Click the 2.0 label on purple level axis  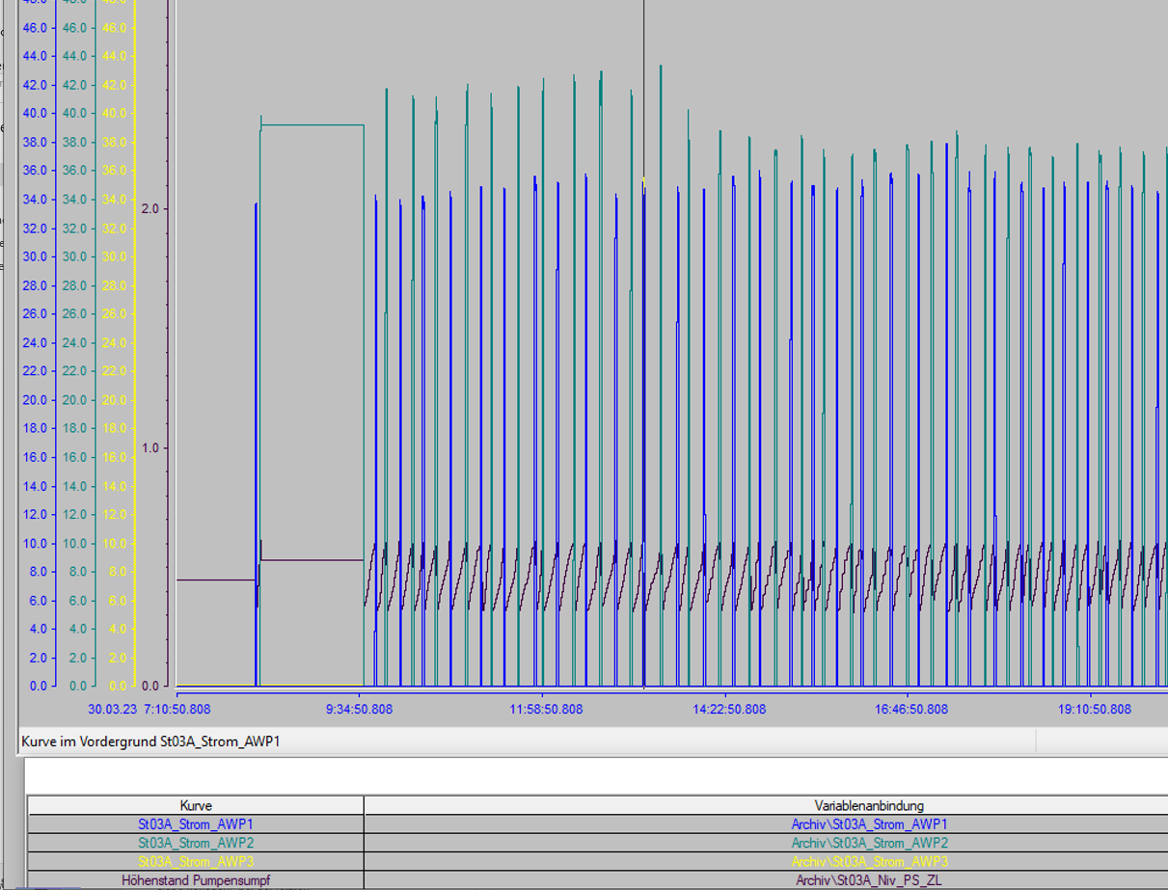click(x=149, y=209)
